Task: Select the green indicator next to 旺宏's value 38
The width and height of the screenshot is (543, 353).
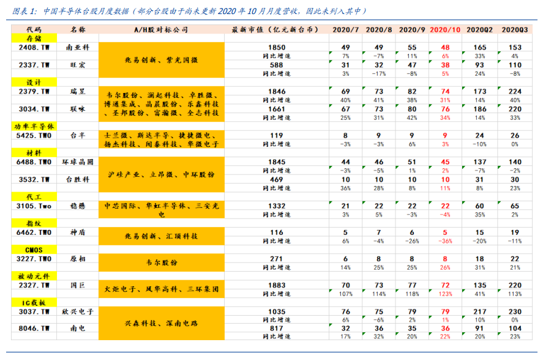Action: [x=430, y=61]
